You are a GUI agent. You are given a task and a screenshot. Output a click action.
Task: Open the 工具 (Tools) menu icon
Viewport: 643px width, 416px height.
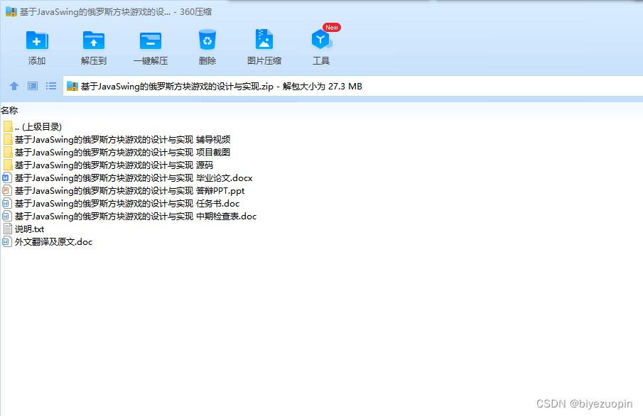point(320,45)
